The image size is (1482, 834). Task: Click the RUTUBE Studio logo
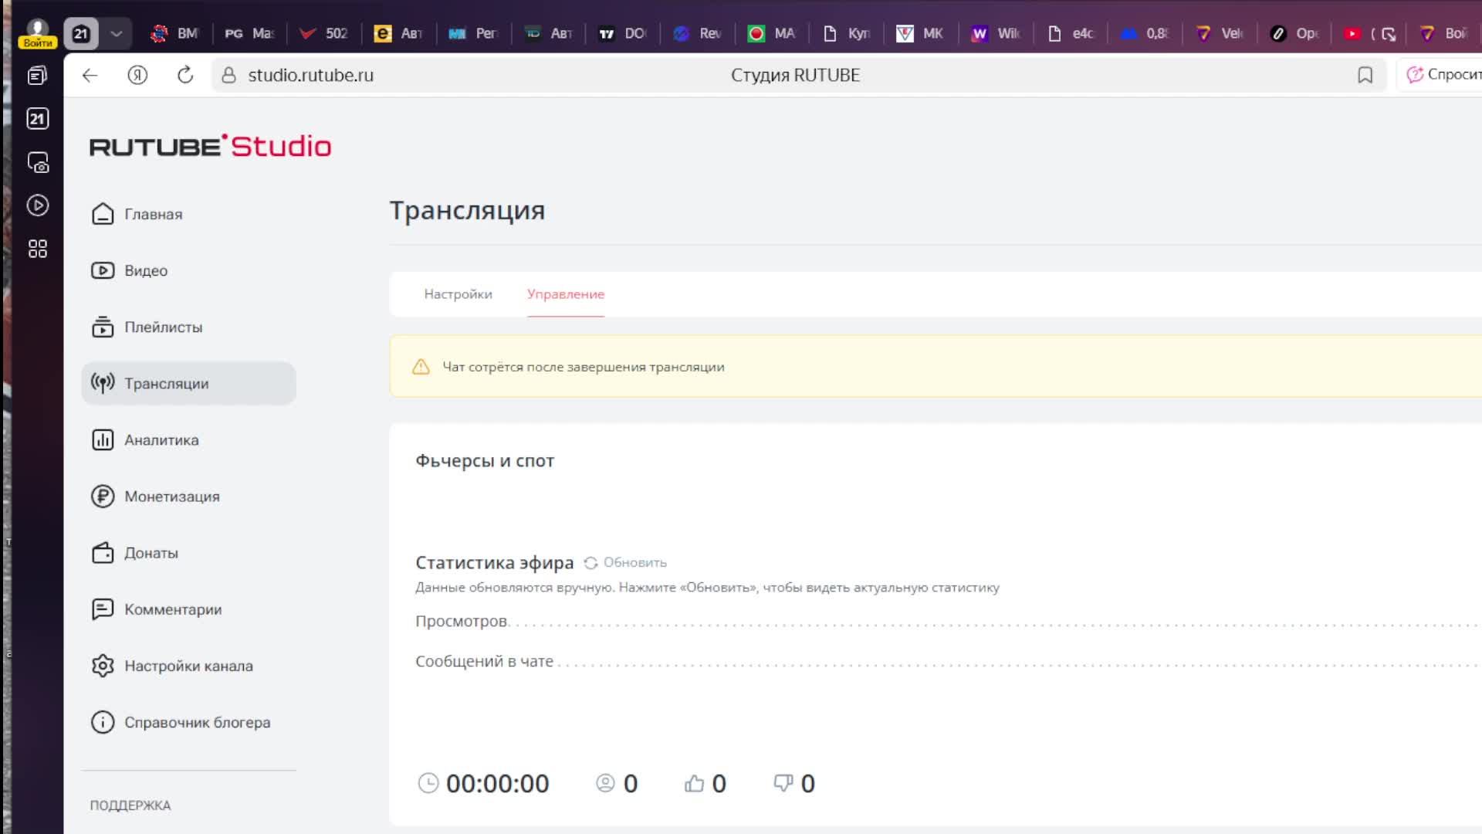tap(210, 146)
